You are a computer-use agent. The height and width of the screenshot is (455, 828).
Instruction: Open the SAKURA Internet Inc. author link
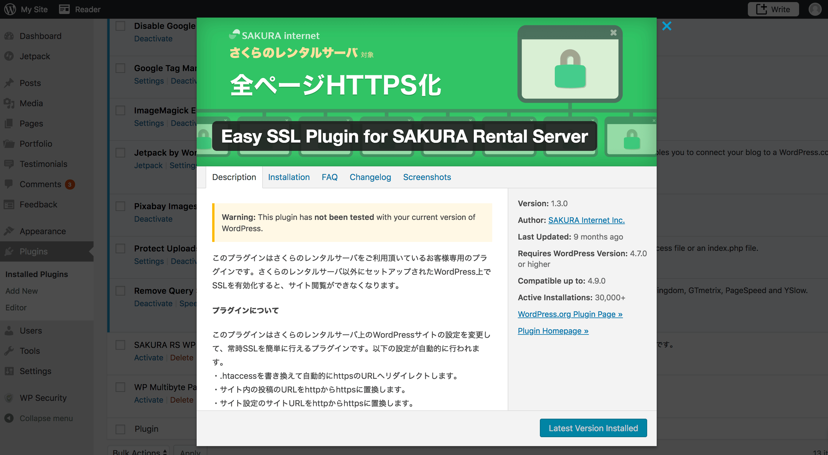pos(586,220)
